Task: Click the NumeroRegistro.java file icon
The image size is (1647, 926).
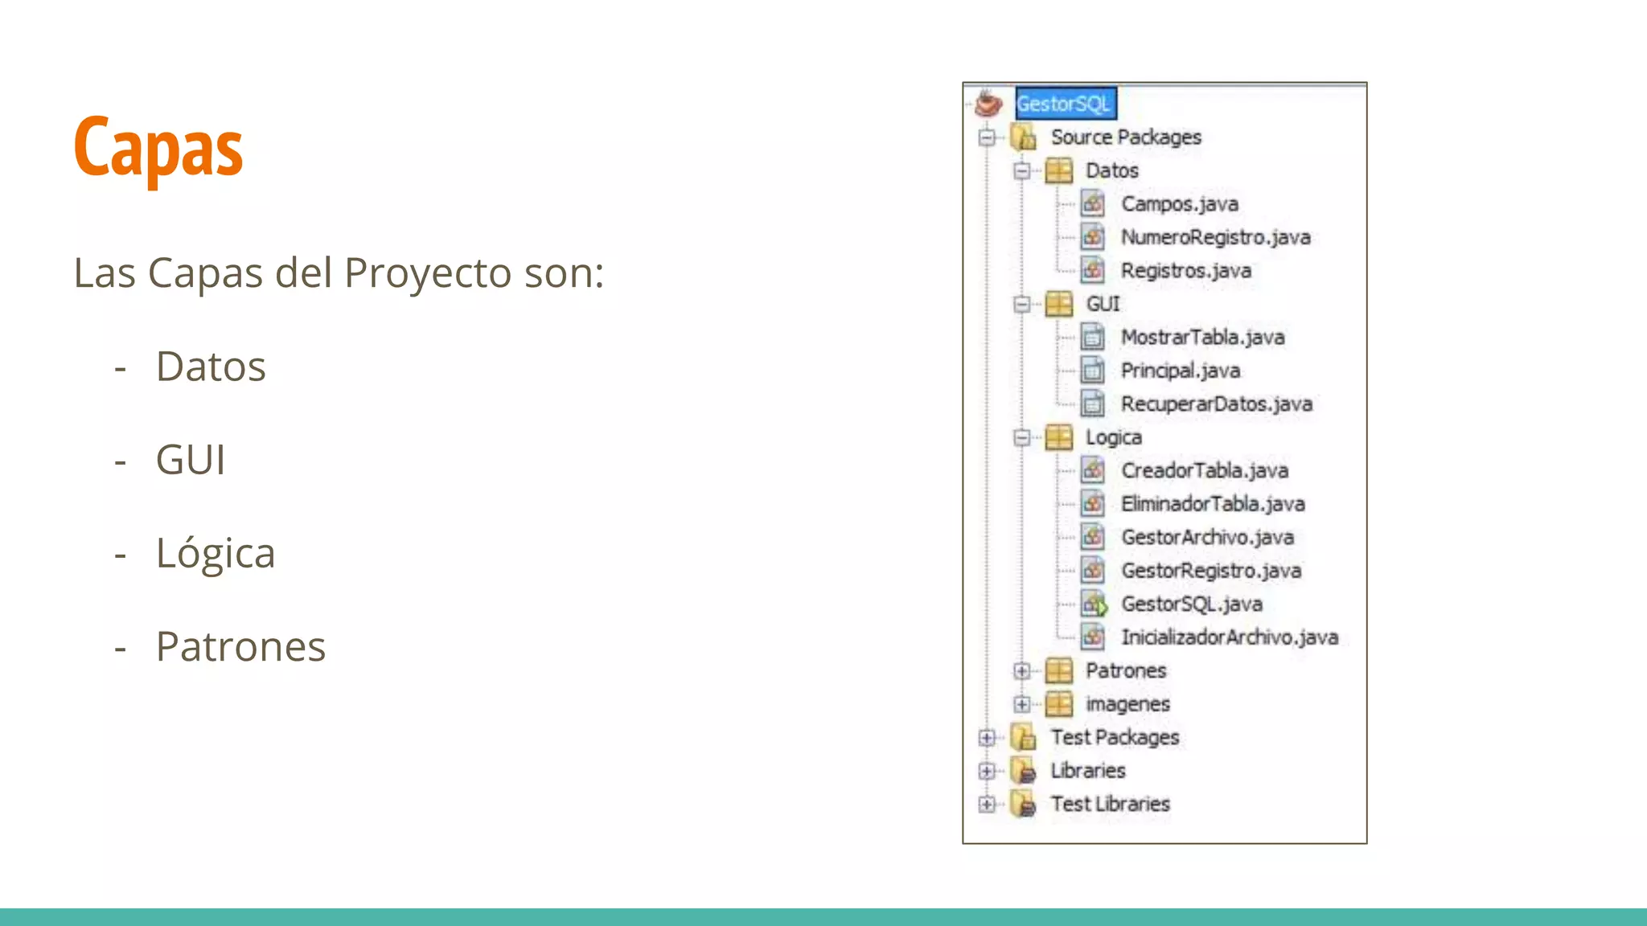Action: [x=1093, y=237]
